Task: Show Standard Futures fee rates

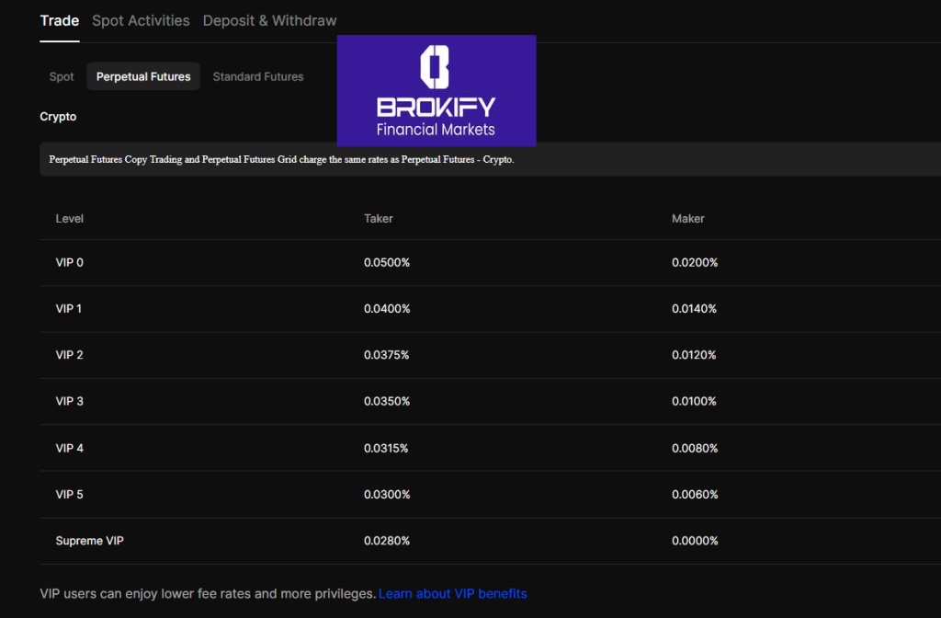Action: (x=258, y=76)
